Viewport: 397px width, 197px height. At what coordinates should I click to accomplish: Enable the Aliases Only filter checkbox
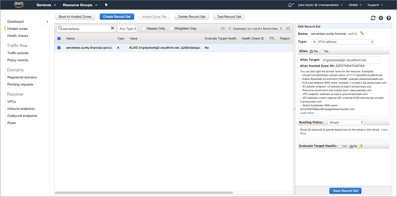(x=143, y=28)
